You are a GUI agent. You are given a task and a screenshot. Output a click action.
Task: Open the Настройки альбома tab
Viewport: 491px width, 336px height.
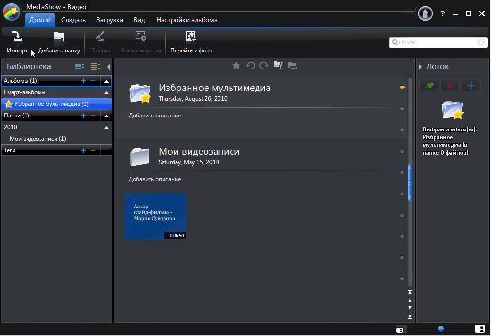(x=187, y=20)
